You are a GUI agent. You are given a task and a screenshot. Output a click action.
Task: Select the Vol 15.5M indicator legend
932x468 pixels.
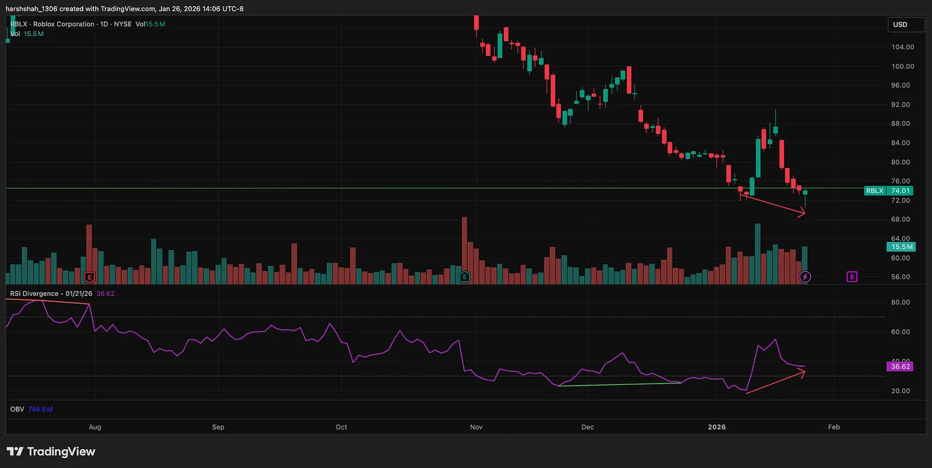27,33
